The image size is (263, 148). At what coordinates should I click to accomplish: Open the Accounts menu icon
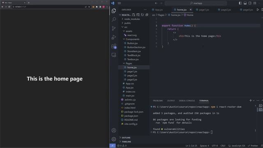pos(114,130)
